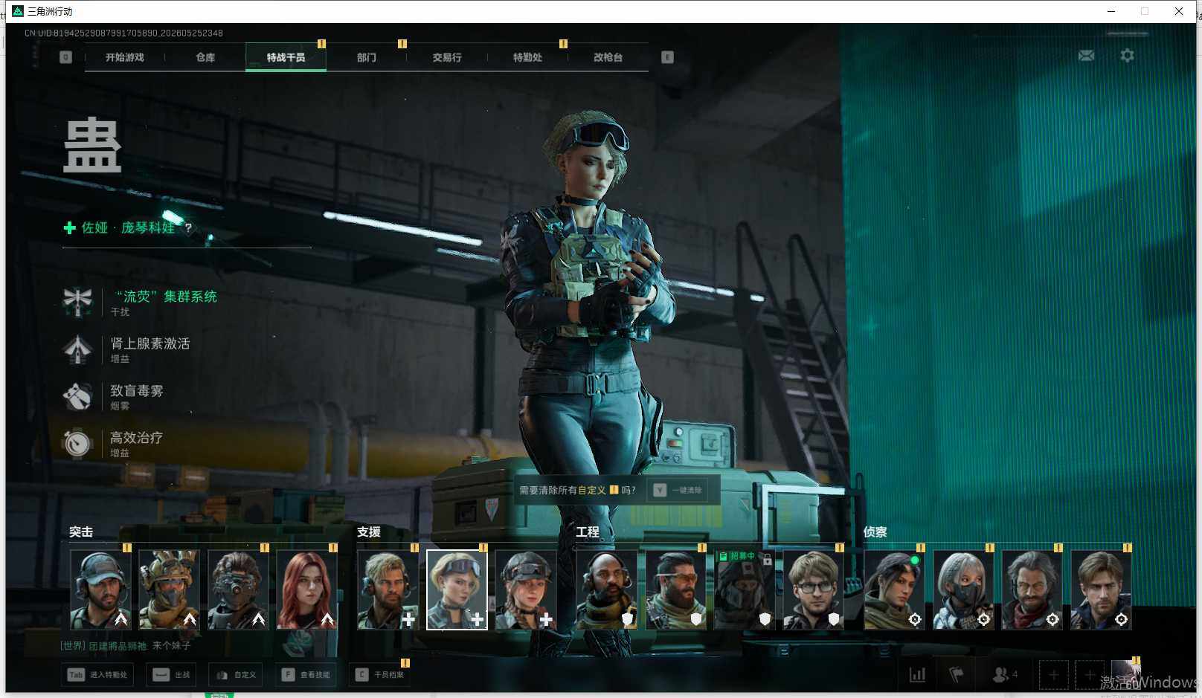1202x698 pixels.
Task: Select the assault operator with tan helmet and face mask
Action: tap(169, 590)
